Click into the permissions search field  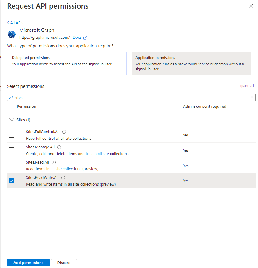[131, 98]
